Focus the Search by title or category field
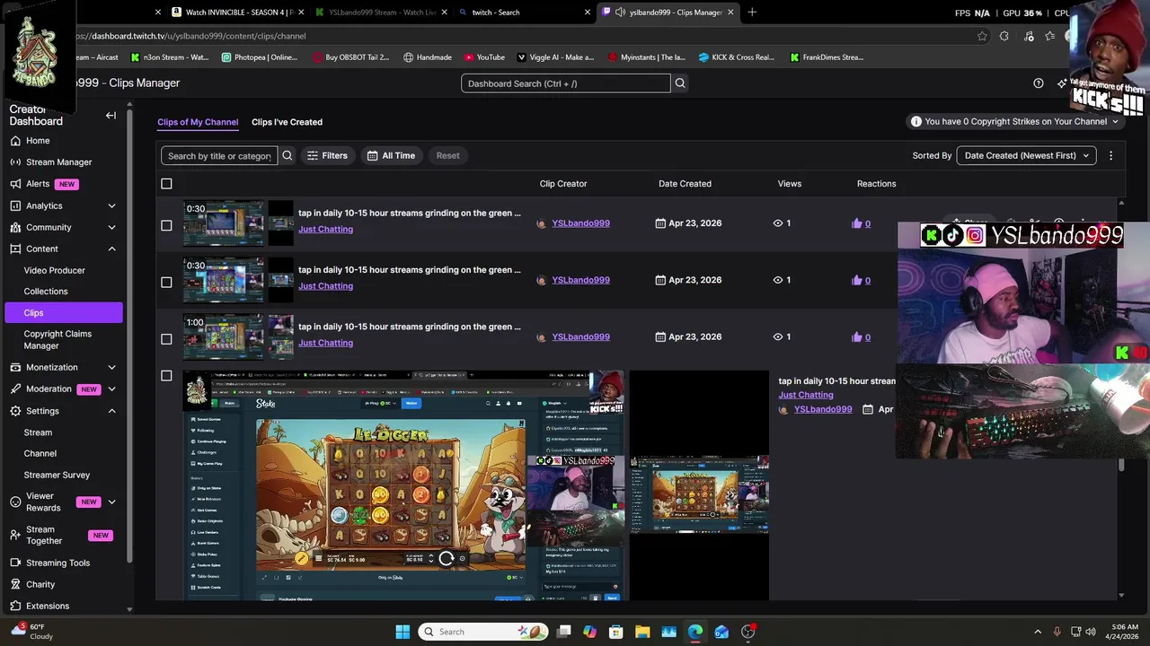Viewport: 1150px width, 646px height. pyautogui.click(x=219, y=155)
